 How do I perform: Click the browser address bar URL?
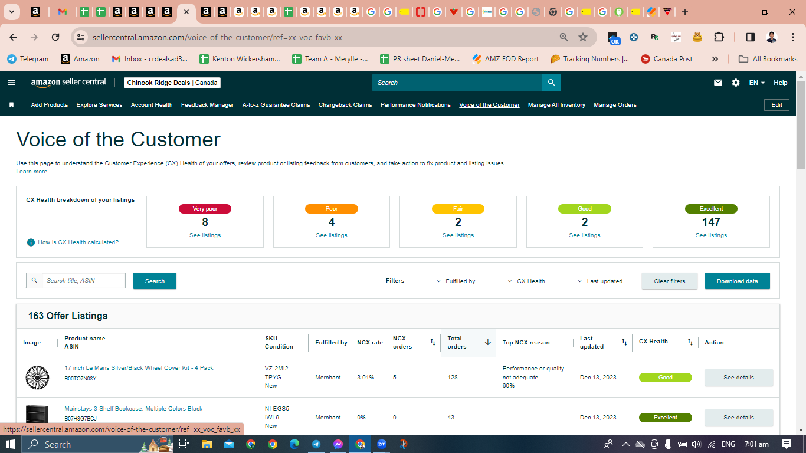(217, 37)
